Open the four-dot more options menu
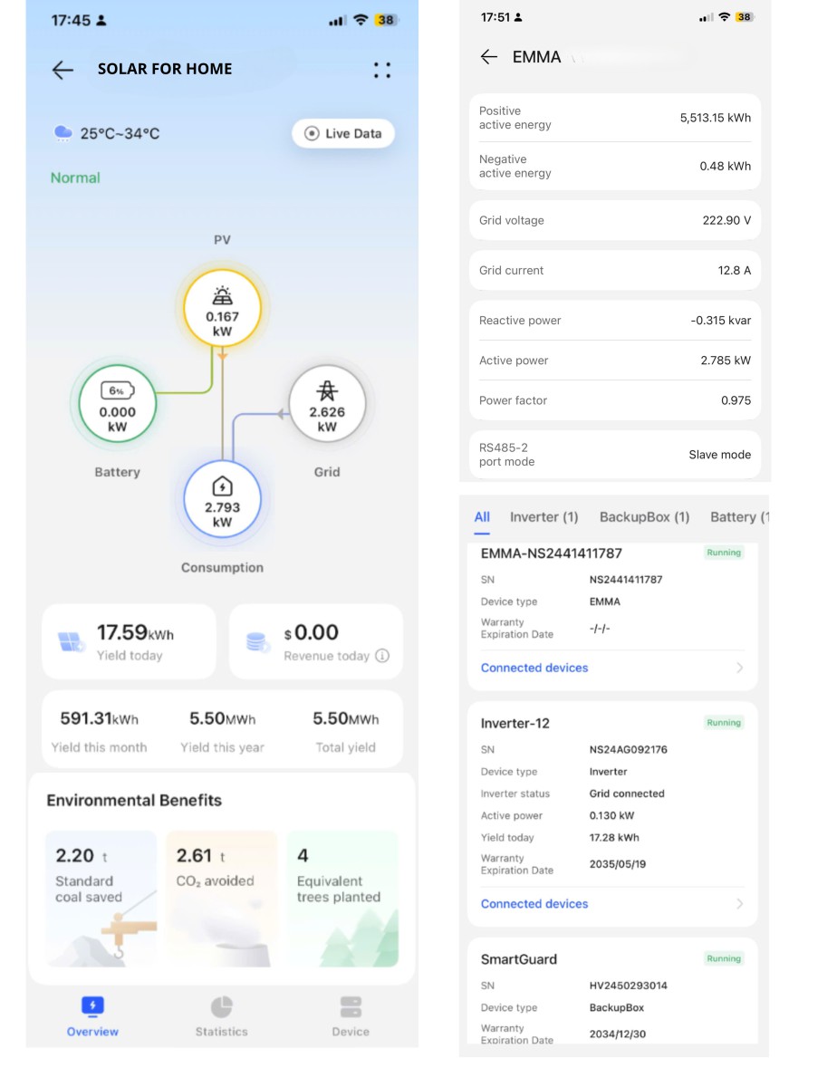Viewport: 837px width, 1087px height. click(382, 70)
